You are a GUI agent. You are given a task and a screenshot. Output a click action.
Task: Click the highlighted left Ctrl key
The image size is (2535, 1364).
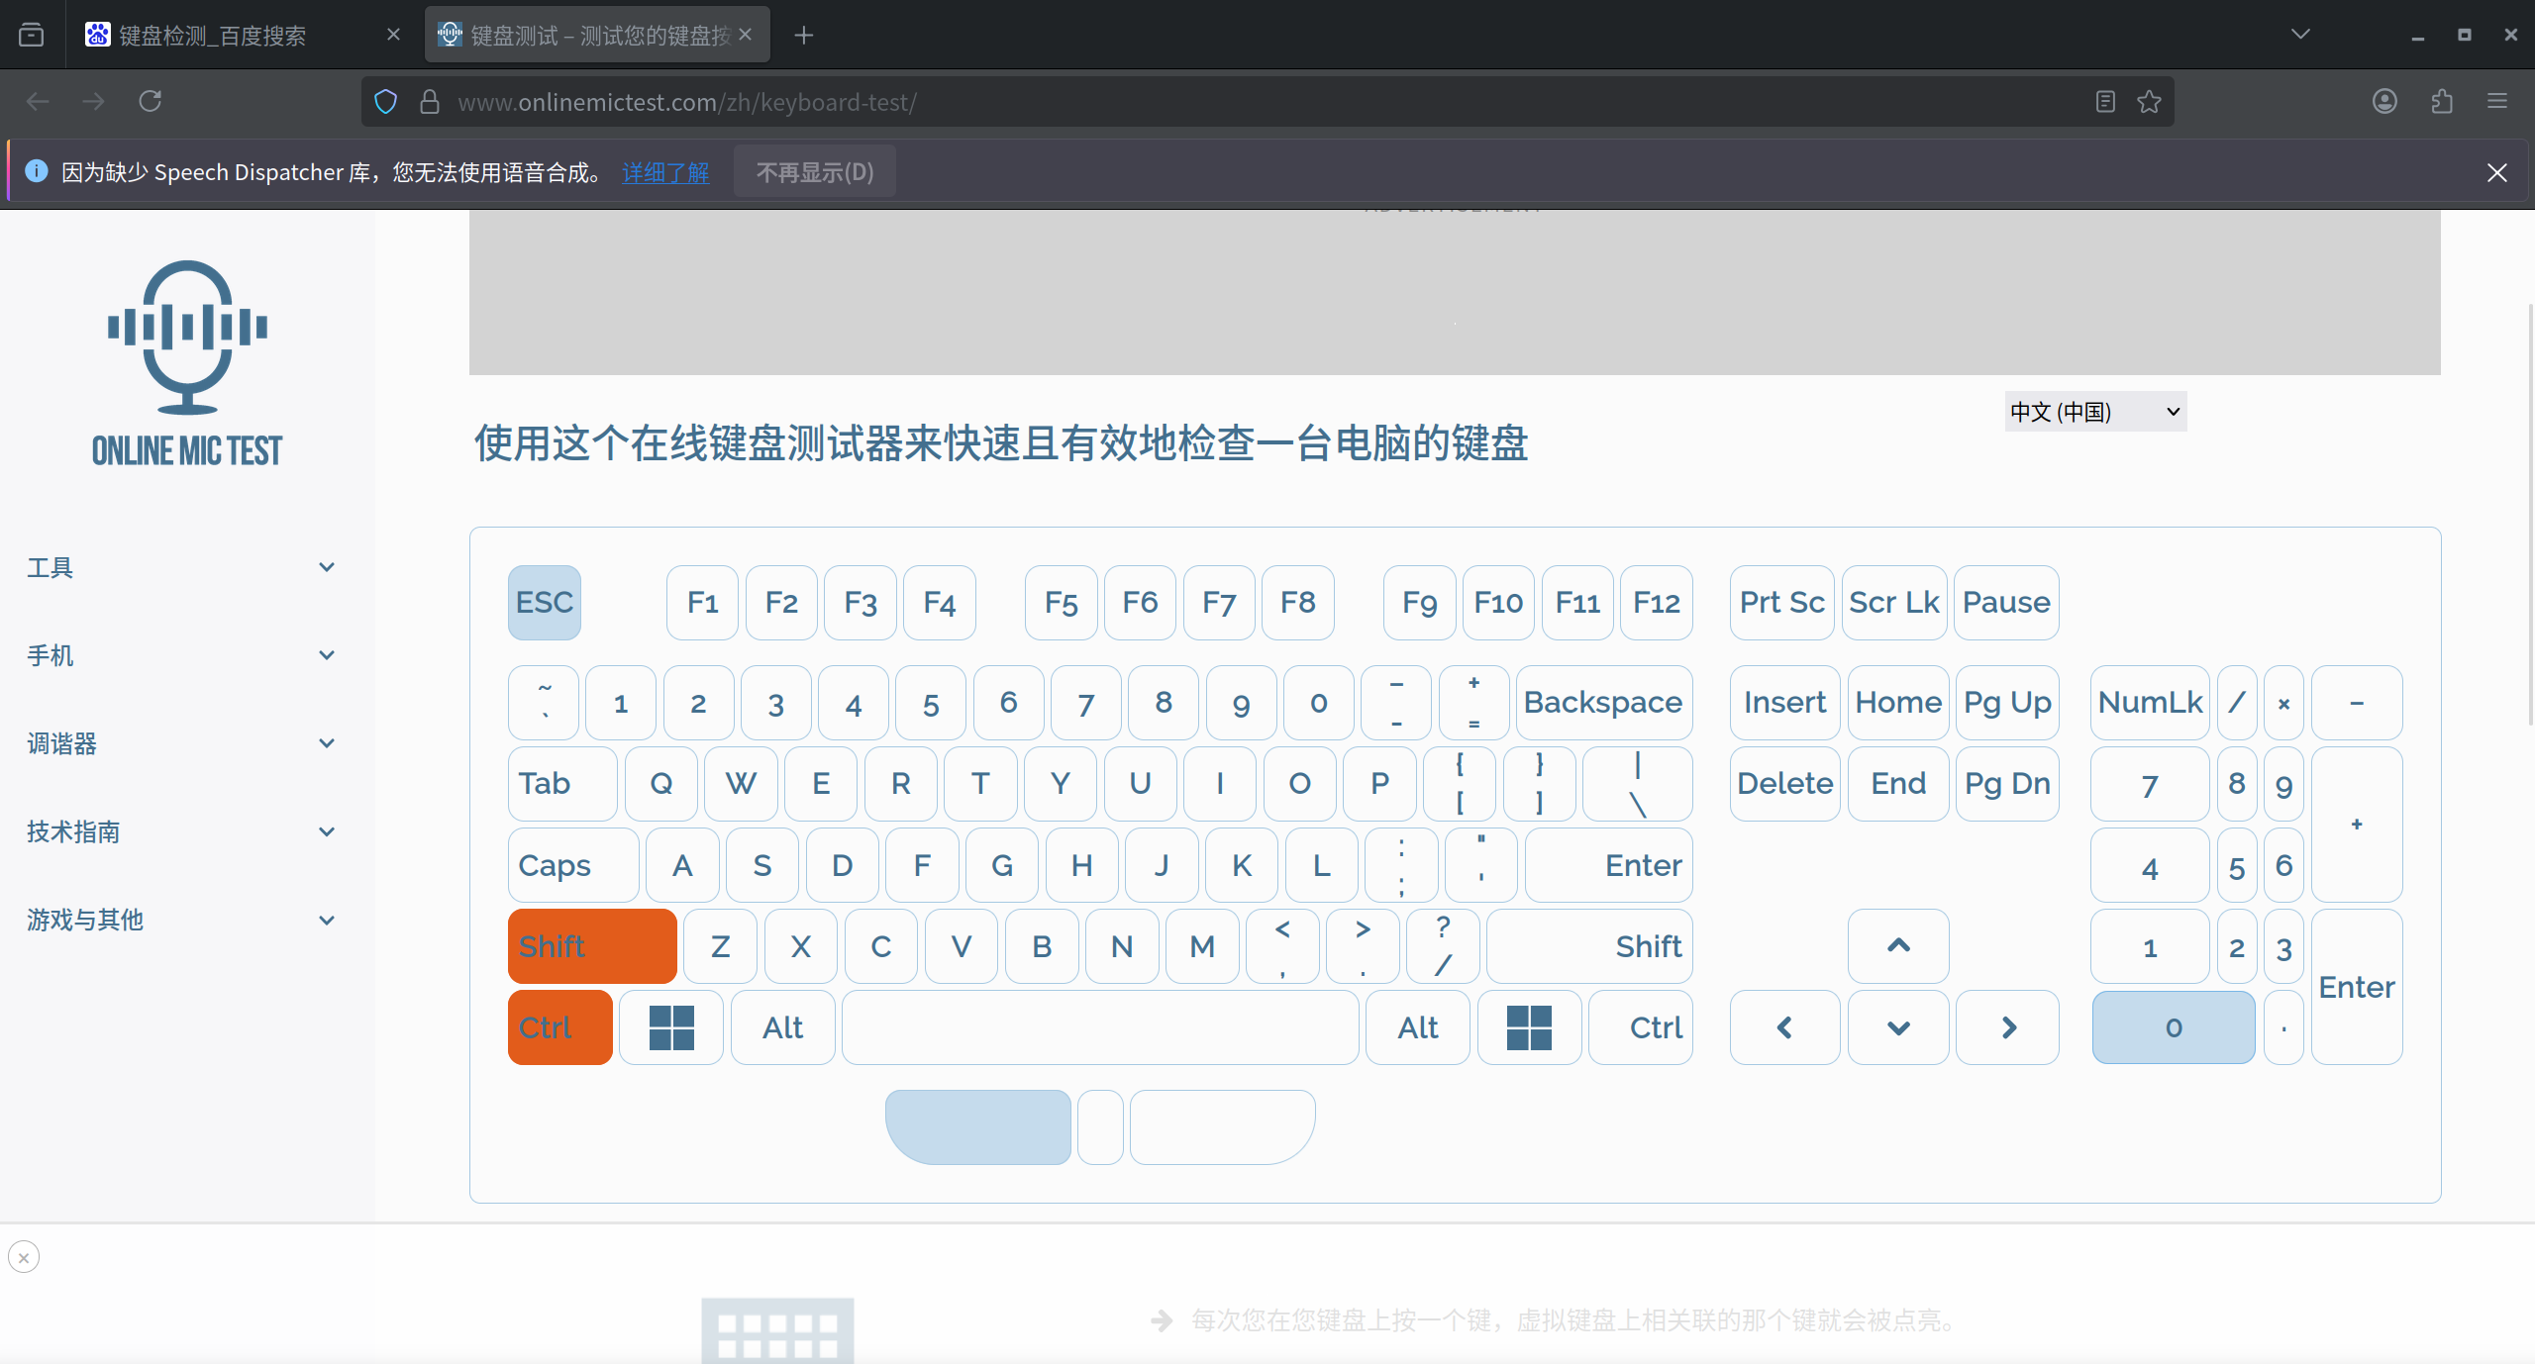[560, 1027]
